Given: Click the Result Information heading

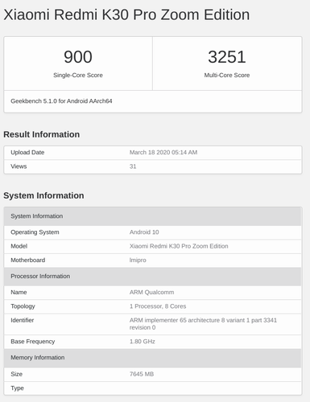Looking at the screenshot, I should [42, 134].
